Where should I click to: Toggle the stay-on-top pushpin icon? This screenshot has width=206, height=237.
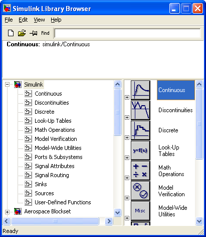click(x=34, y=33)
